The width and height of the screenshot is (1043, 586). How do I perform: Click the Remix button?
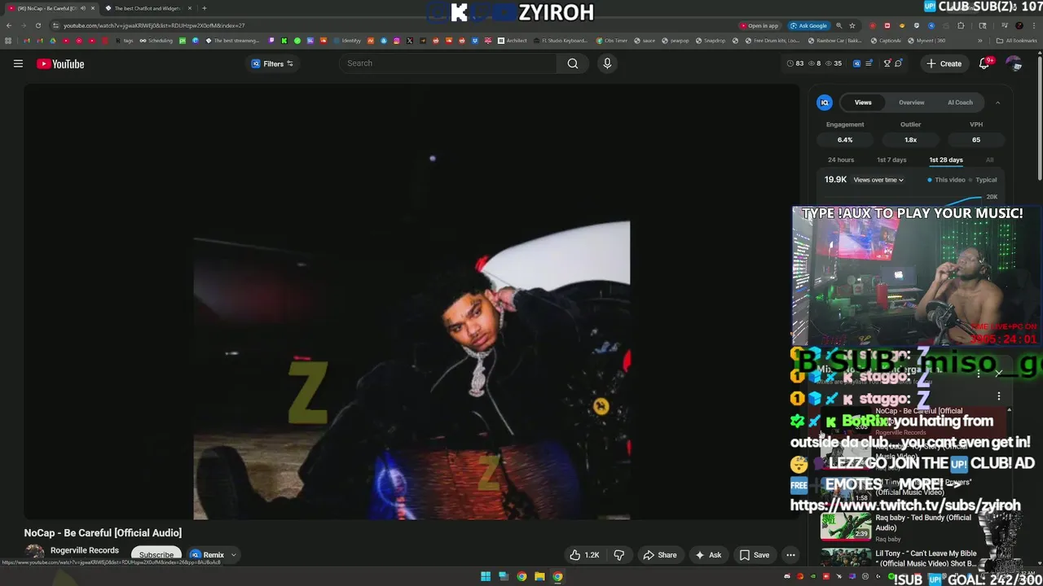(208, 555)
